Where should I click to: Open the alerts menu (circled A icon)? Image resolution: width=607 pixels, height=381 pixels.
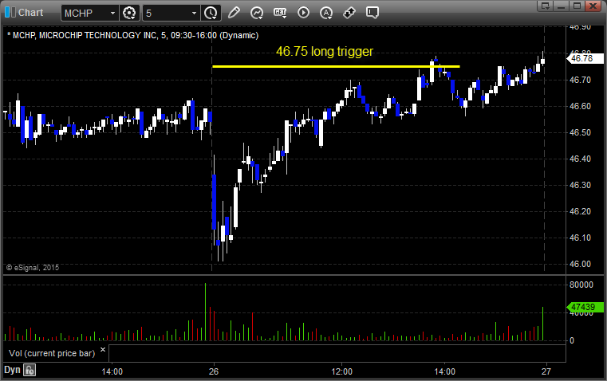coord(326,13)
